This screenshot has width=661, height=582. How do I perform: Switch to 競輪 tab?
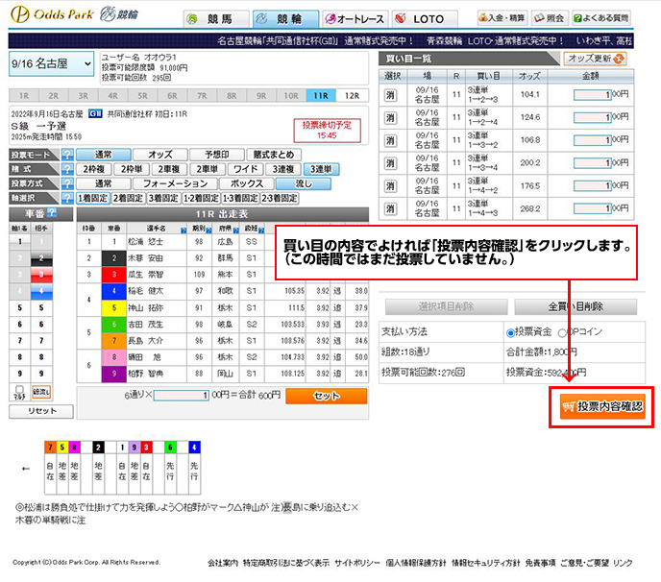pos(285,19)
